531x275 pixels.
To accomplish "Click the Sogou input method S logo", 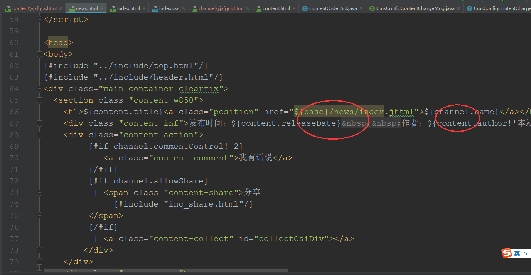I will click(507, 253).
